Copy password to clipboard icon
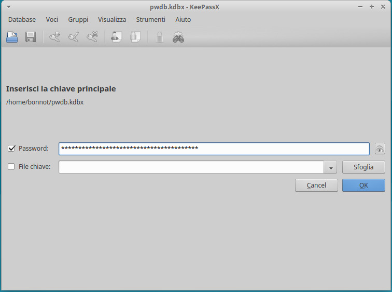The width and height of the screenshot is (392, 292). 135,37
